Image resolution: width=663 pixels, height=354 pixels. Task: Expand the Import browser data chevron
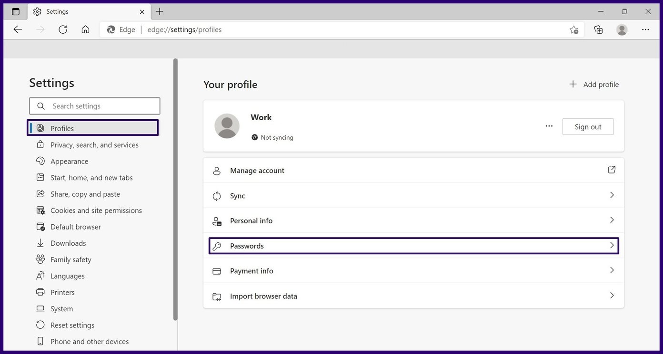point(612,296)
